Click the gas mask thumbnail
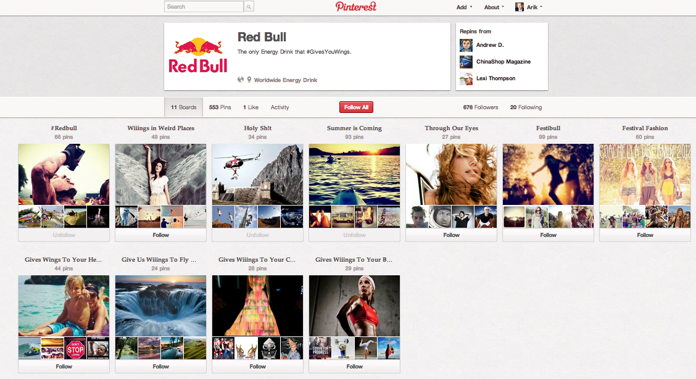Viewport: 696px width, 379px height. (269, 348)
